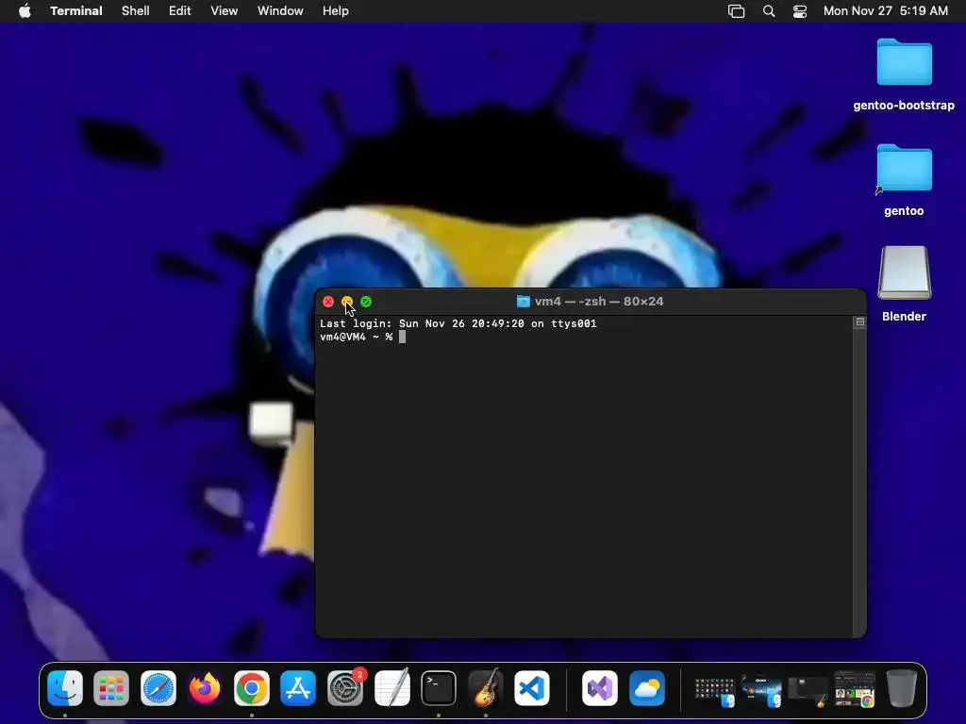This screenshot has width=966, height=724.
Task: Open the Apple menu
Action: (x=25, y=11)
